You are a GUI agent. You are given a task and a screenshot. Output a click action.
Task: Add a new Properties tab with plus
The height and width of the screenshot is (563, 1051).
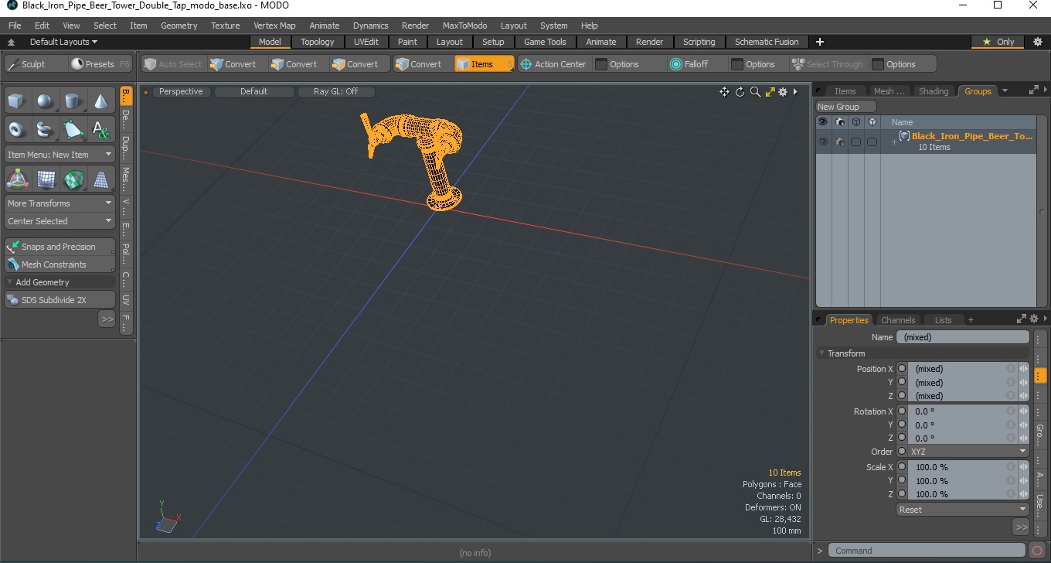point(971,320)
